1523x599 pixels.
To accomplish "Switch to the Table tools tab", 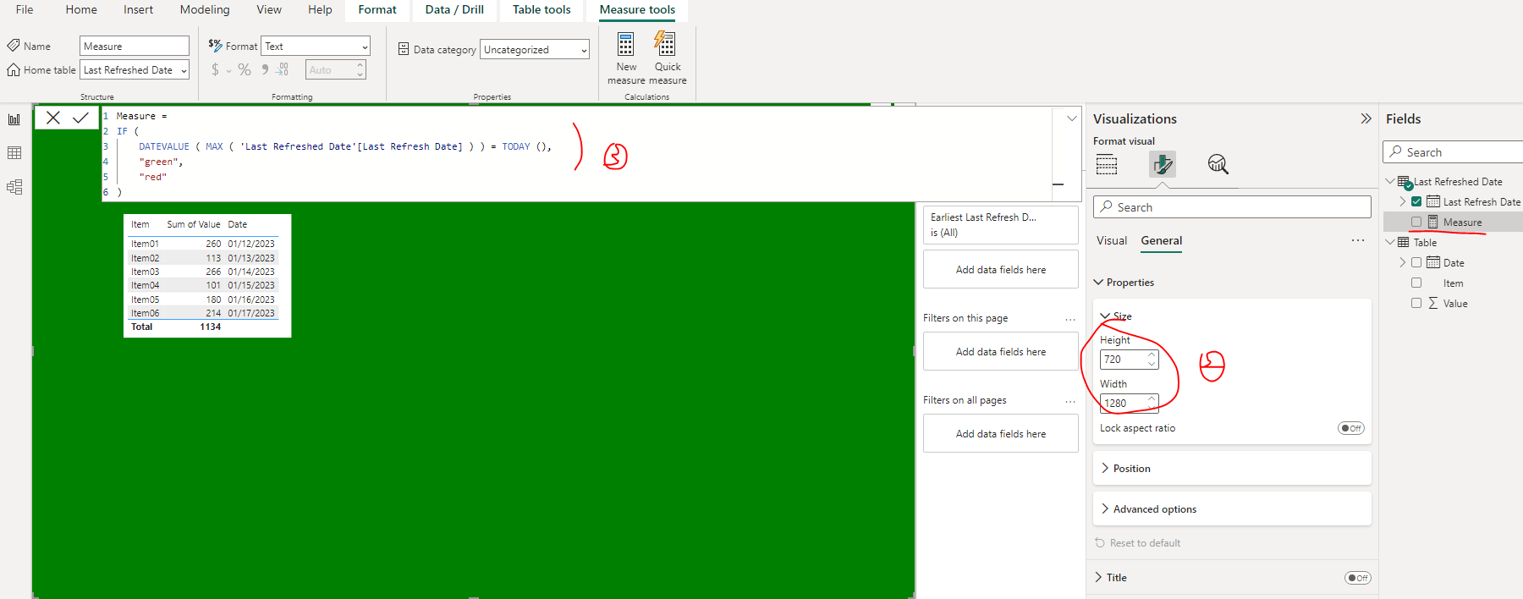I will [x=542, y=9].
